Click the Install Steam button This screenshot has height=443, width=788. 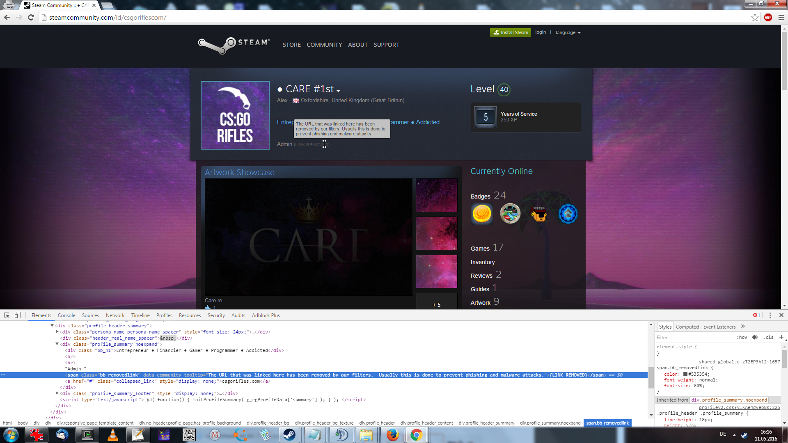[510, 32]
